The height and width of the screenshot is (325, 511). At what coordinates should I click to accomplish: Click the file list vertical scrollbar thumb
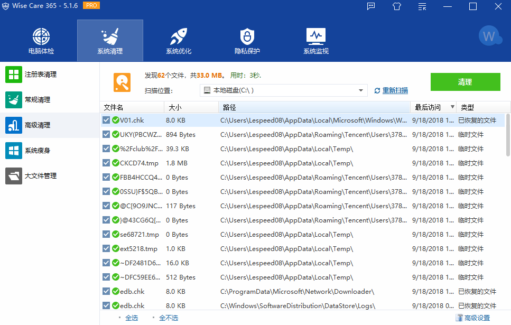click(x=508, y=135)
